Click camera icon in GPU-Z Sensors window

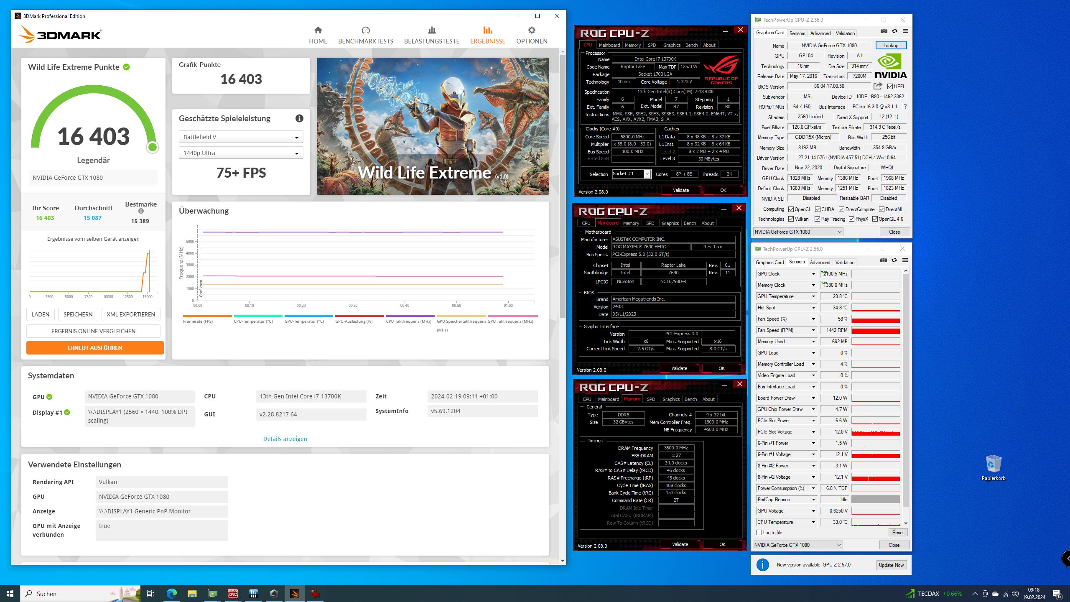[883, 260]
